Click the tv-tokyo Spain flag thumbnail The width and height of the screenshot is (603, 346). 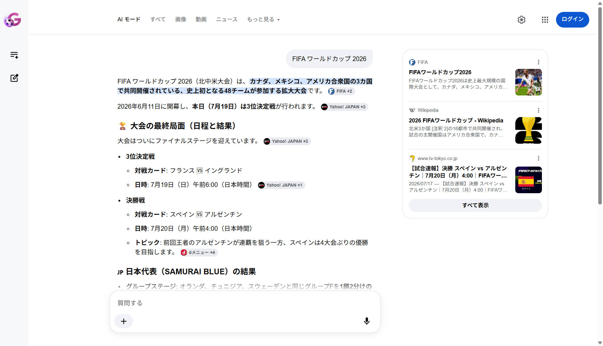[528, 180]
